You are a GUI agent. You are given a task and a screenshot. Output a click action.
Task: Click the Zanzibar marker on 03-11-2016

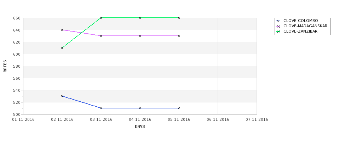101,18
